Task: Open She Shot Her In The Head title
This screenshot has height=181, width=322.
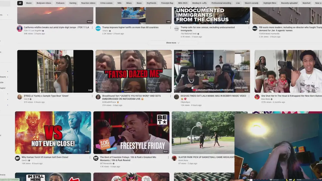Action: click(x=292, y=96)
